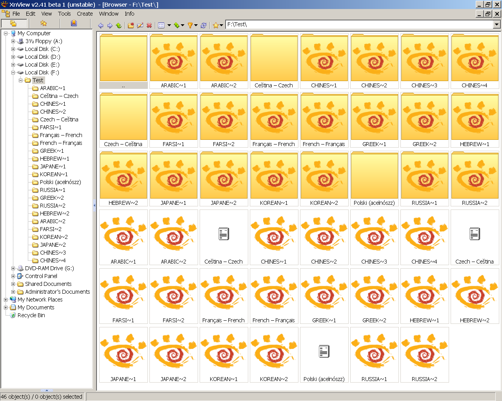Open the View mode dropdown arrow

pos(169,25)
